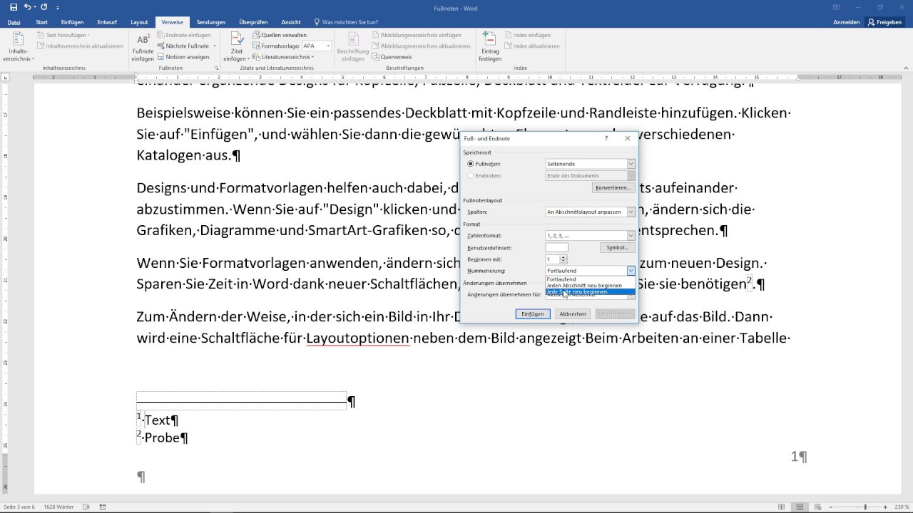Click the Symbol... button
The width and height of the screenshot is (913, 513).
[617, 247]
